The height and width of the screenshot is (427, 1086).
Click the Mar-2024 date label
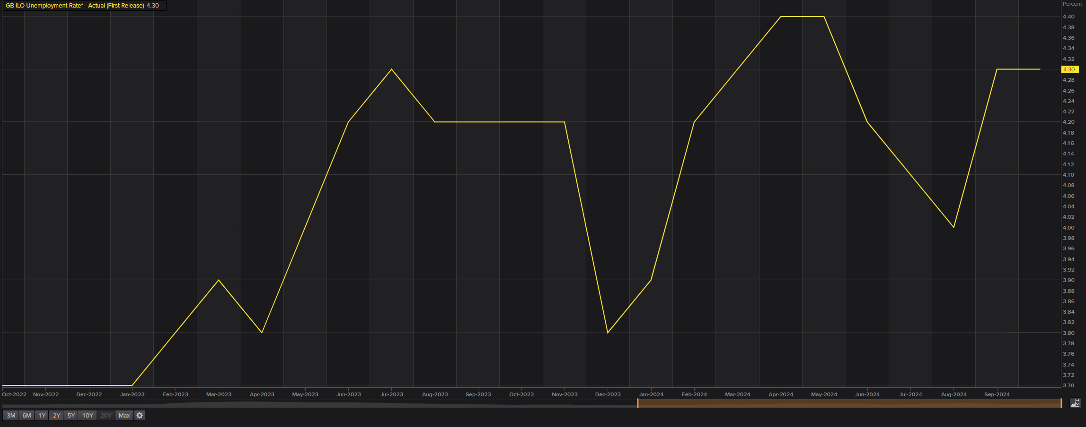(x=738, y=394)
